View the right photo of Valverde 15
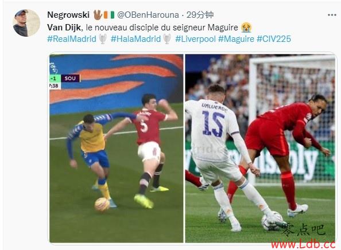The height and width of the screenshot is (250, 341). point(260,149)
